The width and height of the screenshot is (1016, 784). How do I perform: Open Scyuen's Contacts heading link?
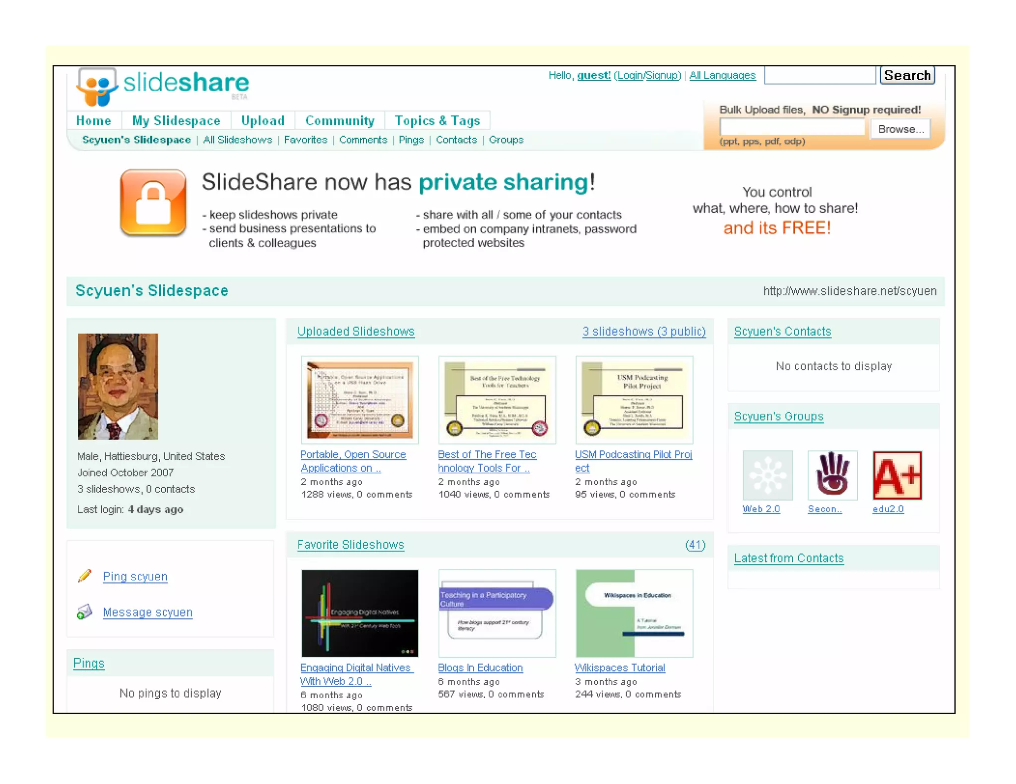782,331
